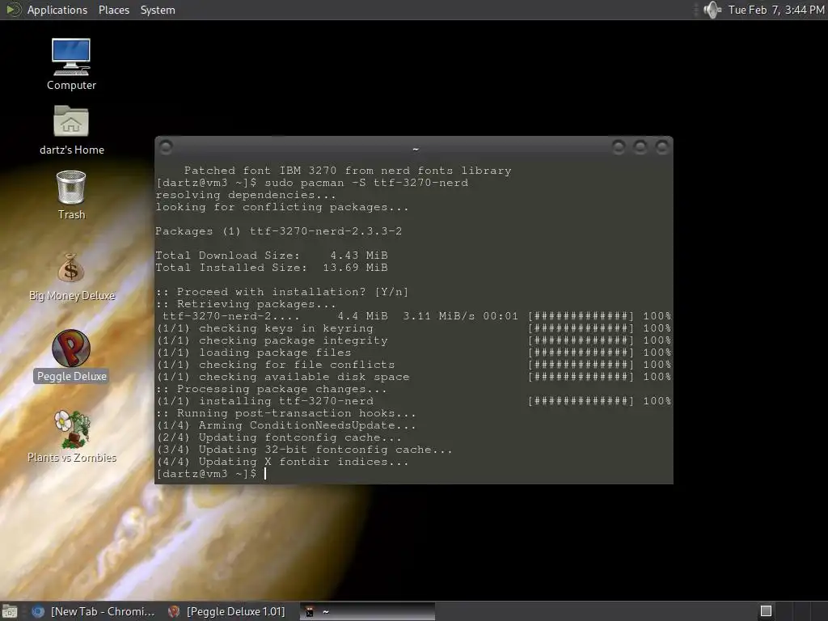
Task: Click the menu logo icon beside Applications
Action: click(x=13, y=10)
